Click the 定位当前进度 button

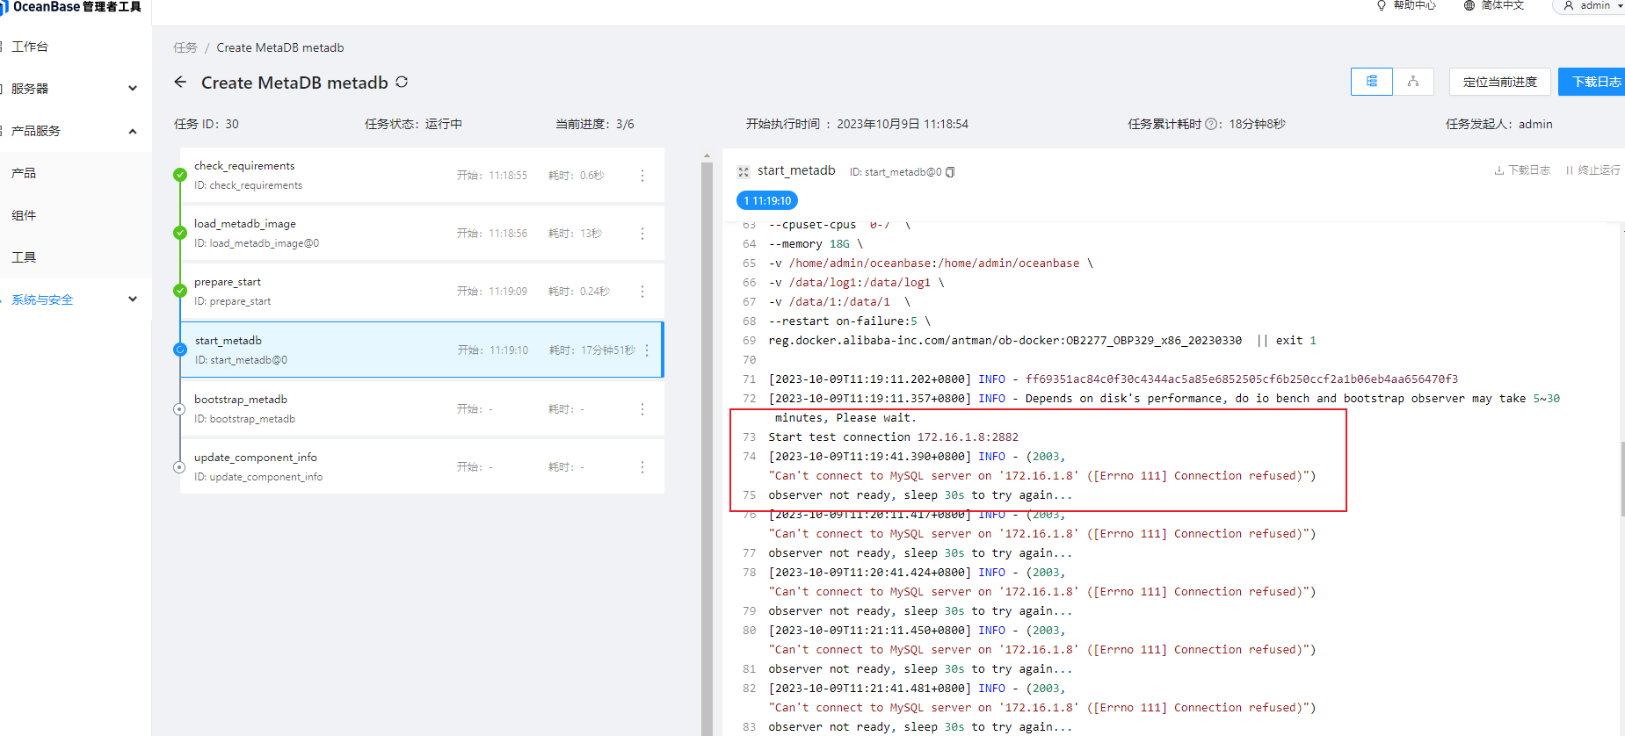1499,82
